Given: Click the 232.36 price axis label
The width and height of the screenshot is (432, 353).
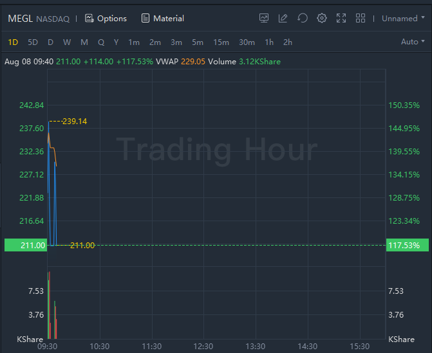Looking at the screenshot, I should [32, 151].
